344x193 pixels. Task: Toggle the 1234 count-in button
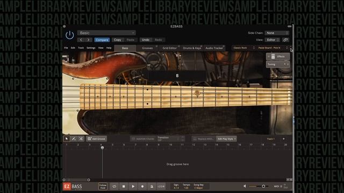point(161,187)
